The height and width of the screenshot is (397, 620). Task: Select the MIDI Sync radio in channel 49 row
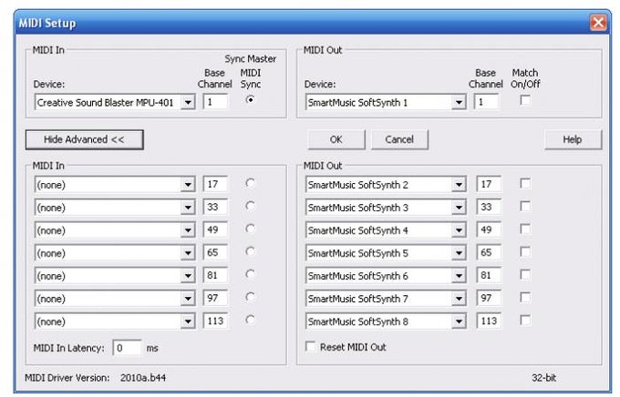[250, 229]
